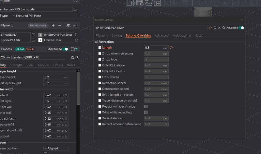Click gray swatch beside ERYONE PLA Silver name
This screenshot has height=154, width=261.
tap(97, 28)
